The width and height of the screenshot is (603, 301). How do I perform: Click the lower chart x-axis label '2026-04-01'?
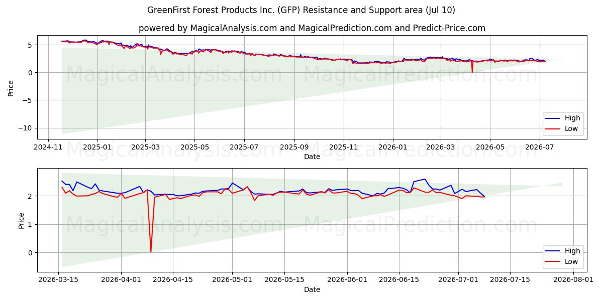(121, 280)
